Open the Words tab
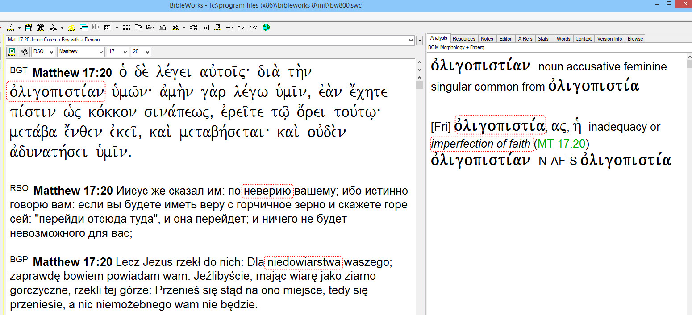The width and height of the screenshot is (692, 315). click(563, 39)
